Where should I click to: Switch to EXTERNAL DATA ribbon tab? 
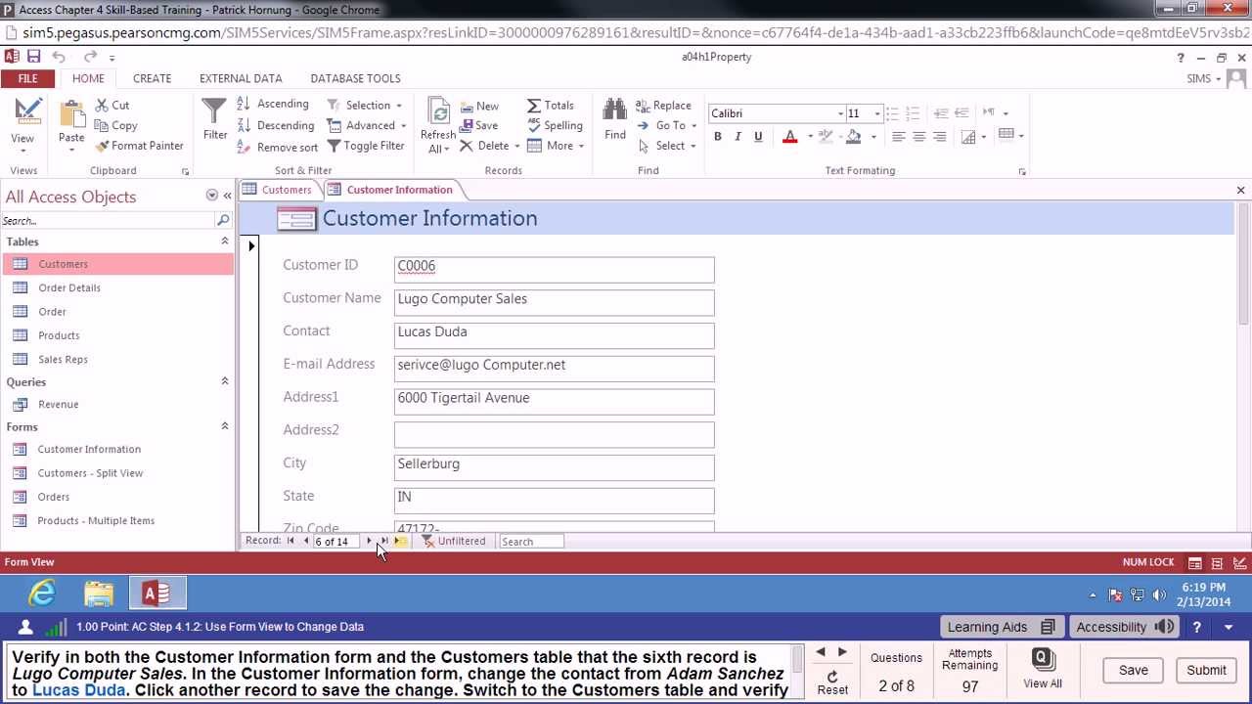(241, 78)
